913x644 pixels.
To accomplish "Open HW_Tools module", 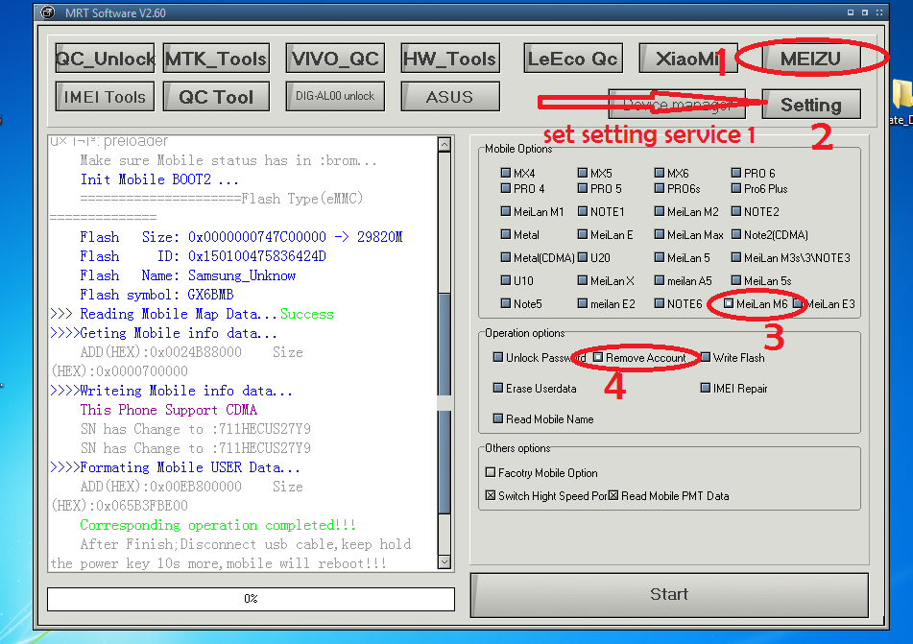I will click(450, 59).
